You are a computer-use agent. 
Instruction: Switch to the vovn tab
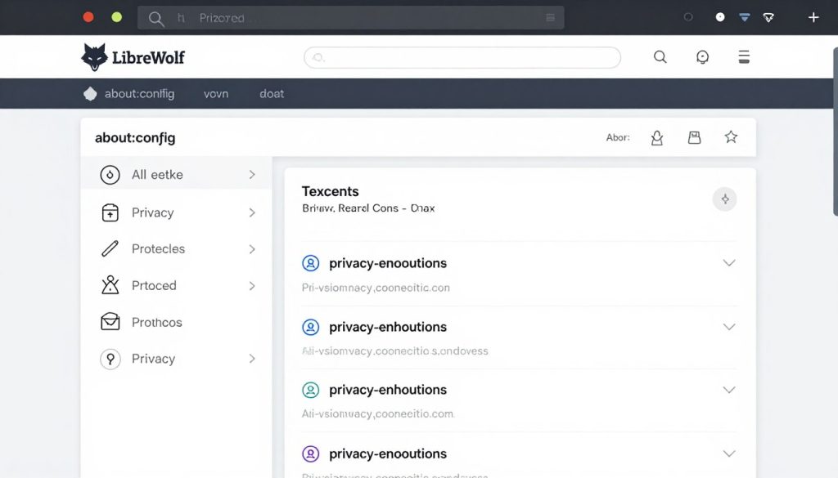[x=215, y=93]
